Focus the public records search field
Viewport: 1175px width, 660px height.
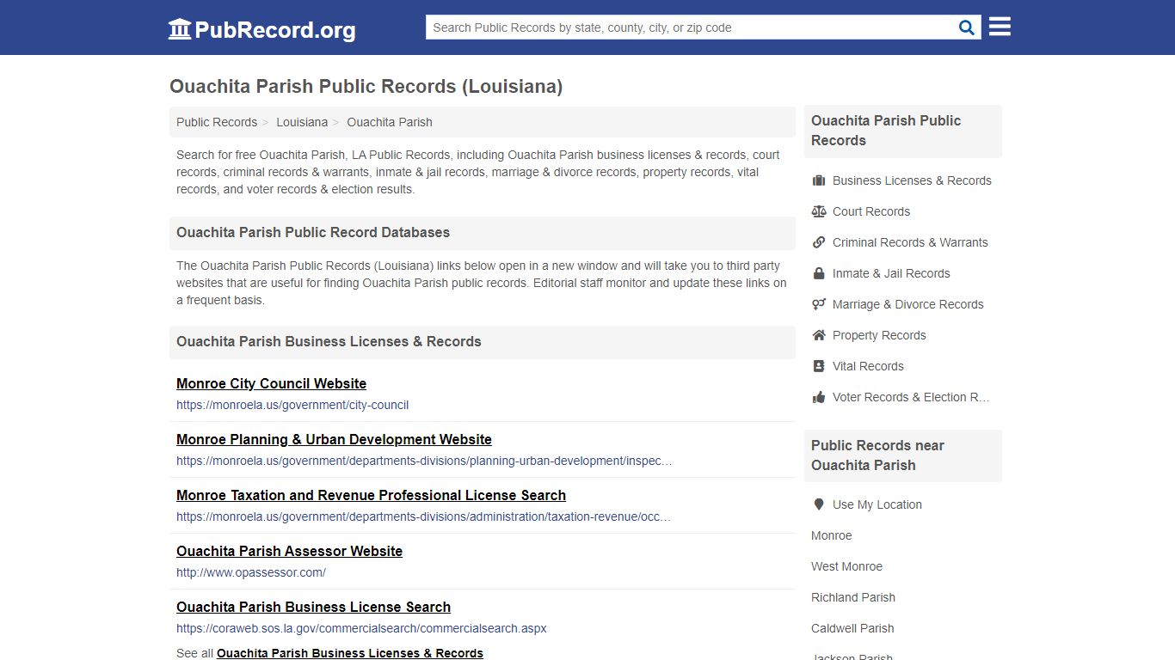(x=690, y=27)
